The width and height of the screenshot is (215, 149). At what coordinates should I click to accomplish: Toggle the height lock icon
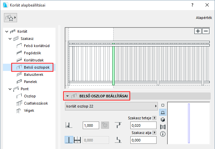pyautogui.click(x=105, y=125)
